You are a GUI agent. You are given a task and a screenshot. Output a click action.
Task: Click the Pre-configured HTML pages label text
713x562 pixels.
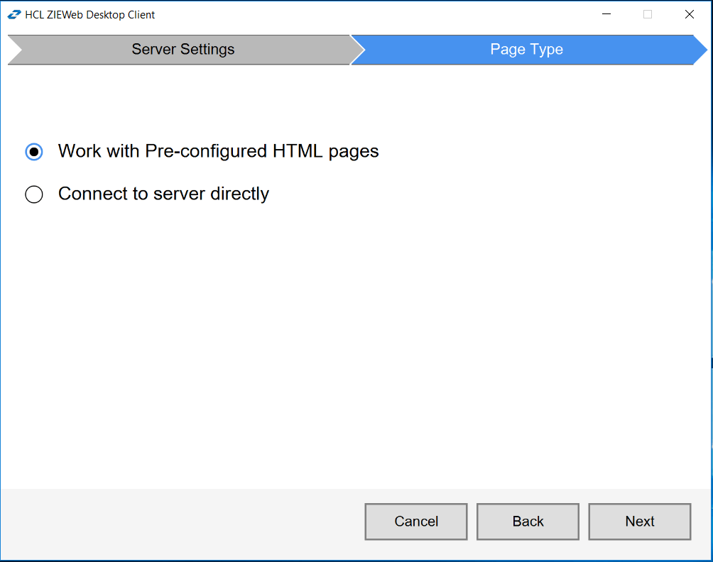(x=219, y=151)
